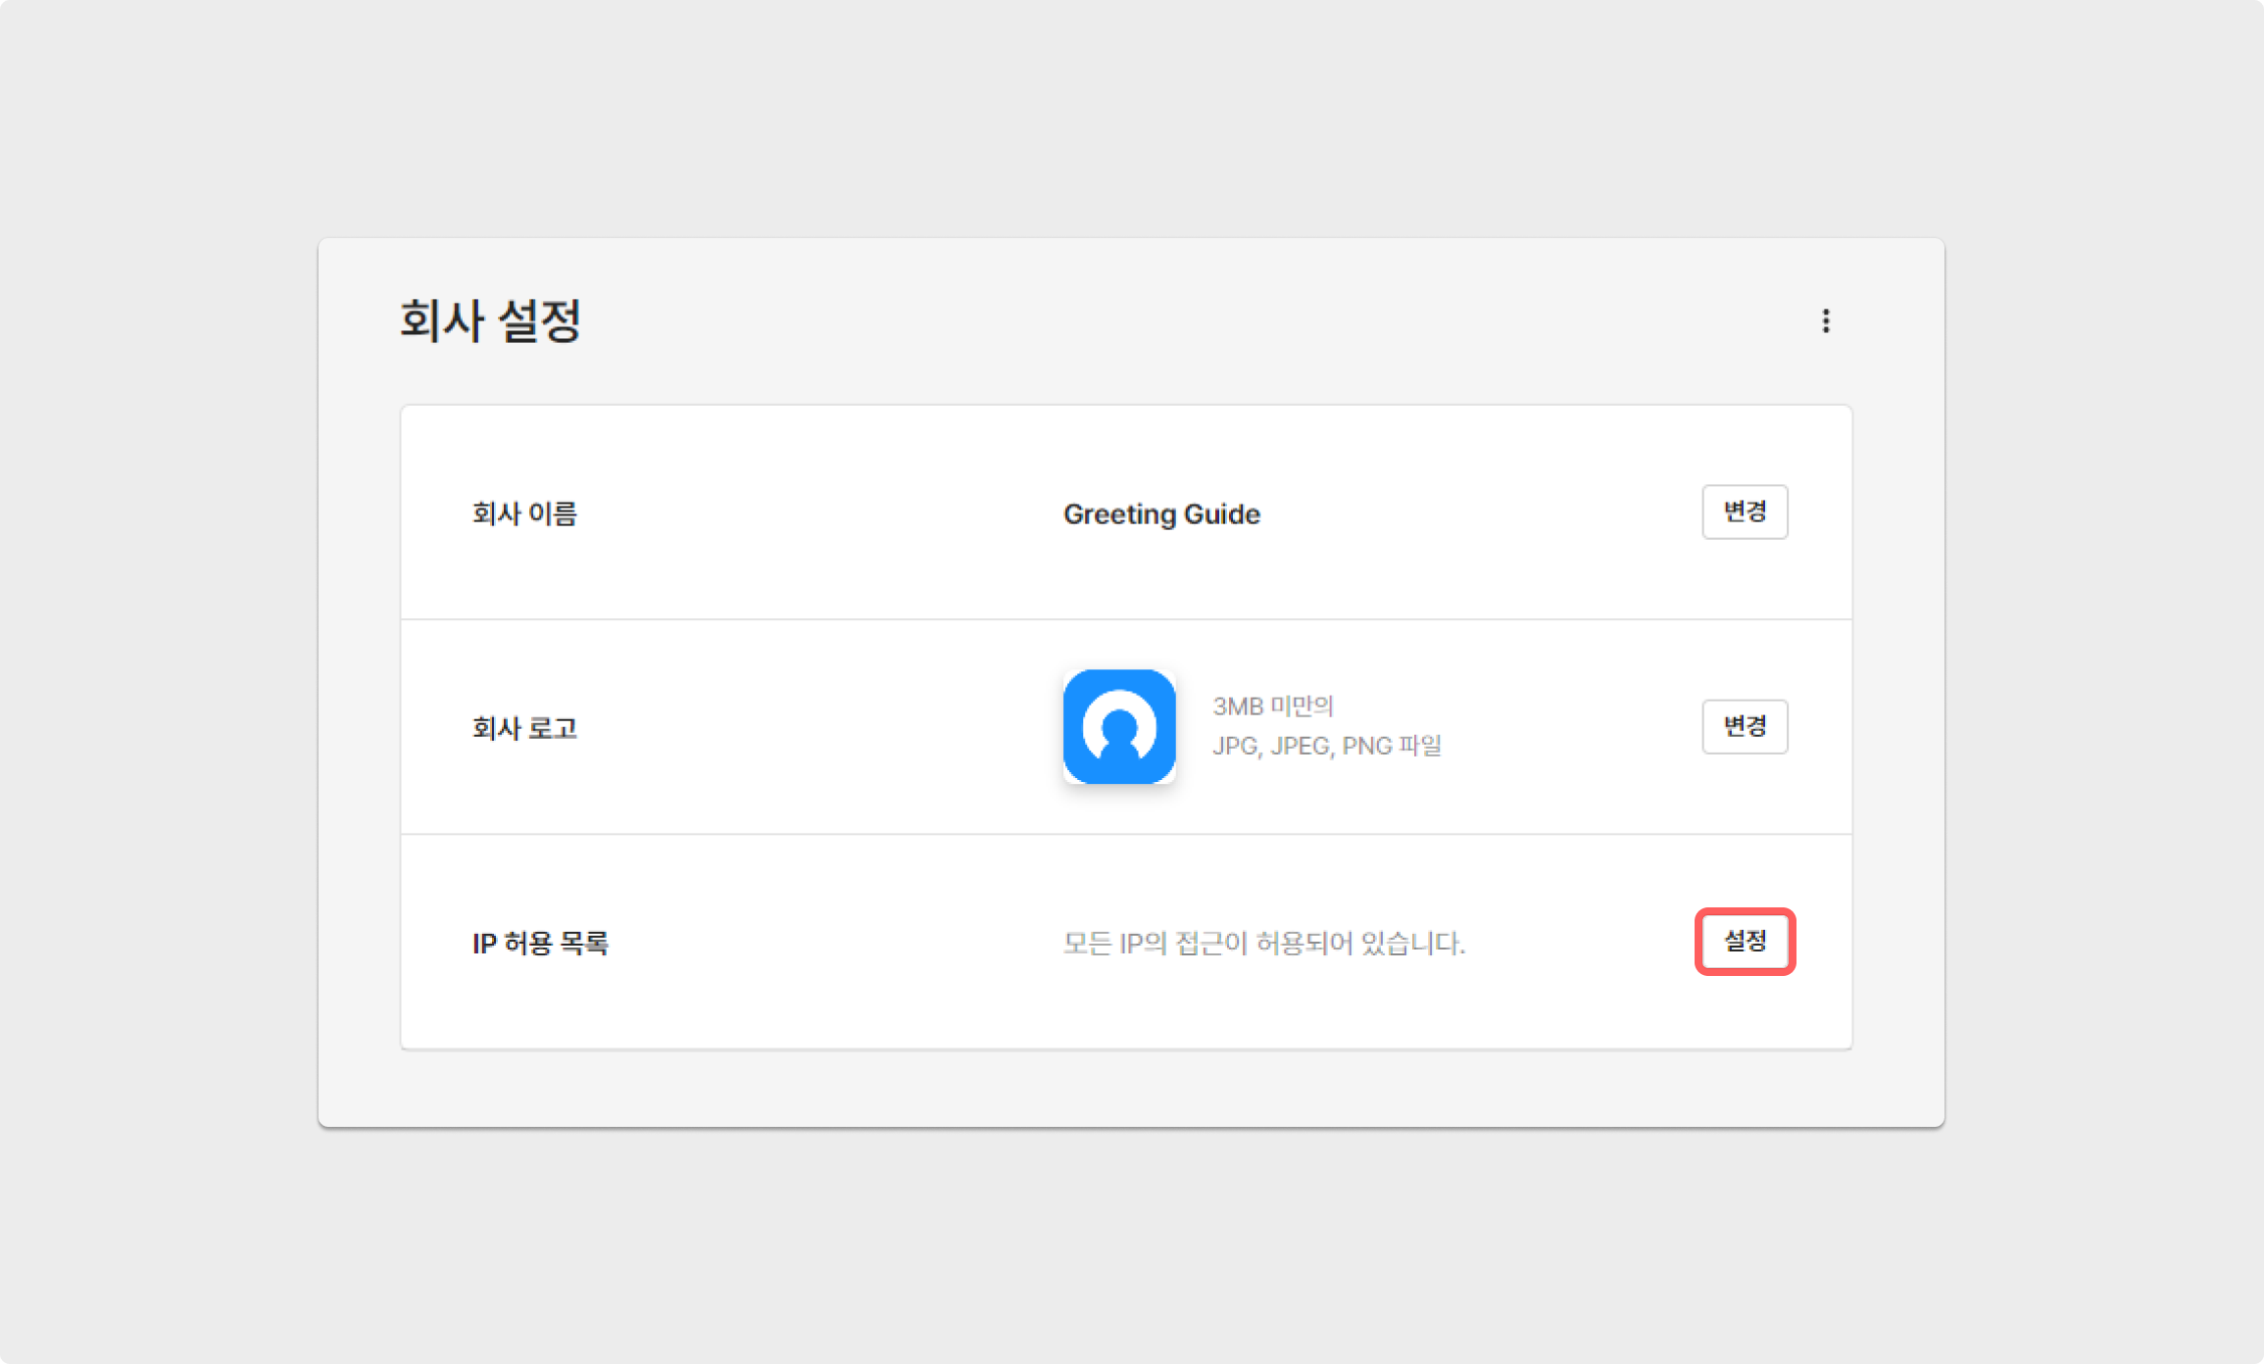The image size is (2264, 1364).
Task: Click 변경 button for company name
Action: 1745,511
